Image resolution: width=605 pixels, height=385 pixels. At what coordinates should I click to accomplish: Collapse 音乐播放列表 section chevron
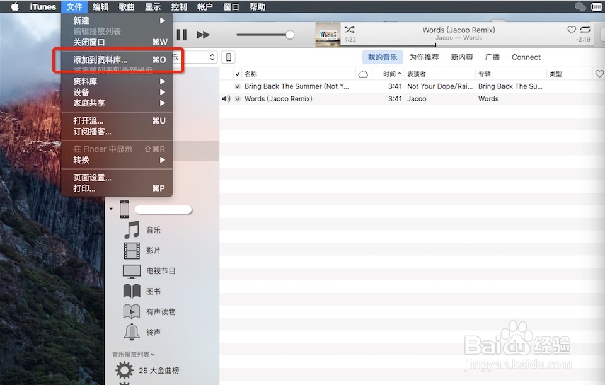[x=153, y=354]
